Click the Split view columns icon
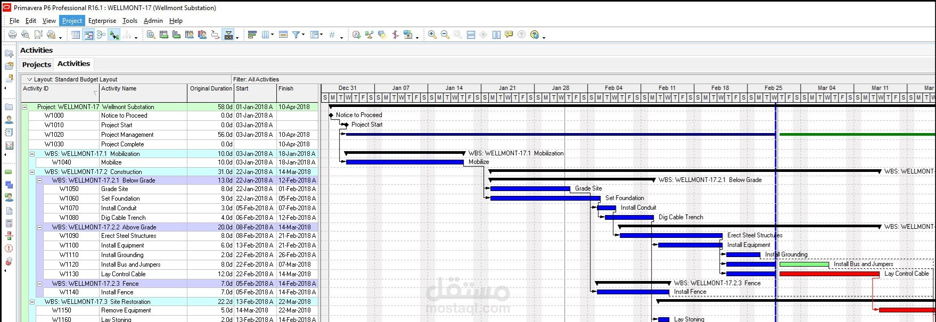Screen dimensions: 936x322 496,35
